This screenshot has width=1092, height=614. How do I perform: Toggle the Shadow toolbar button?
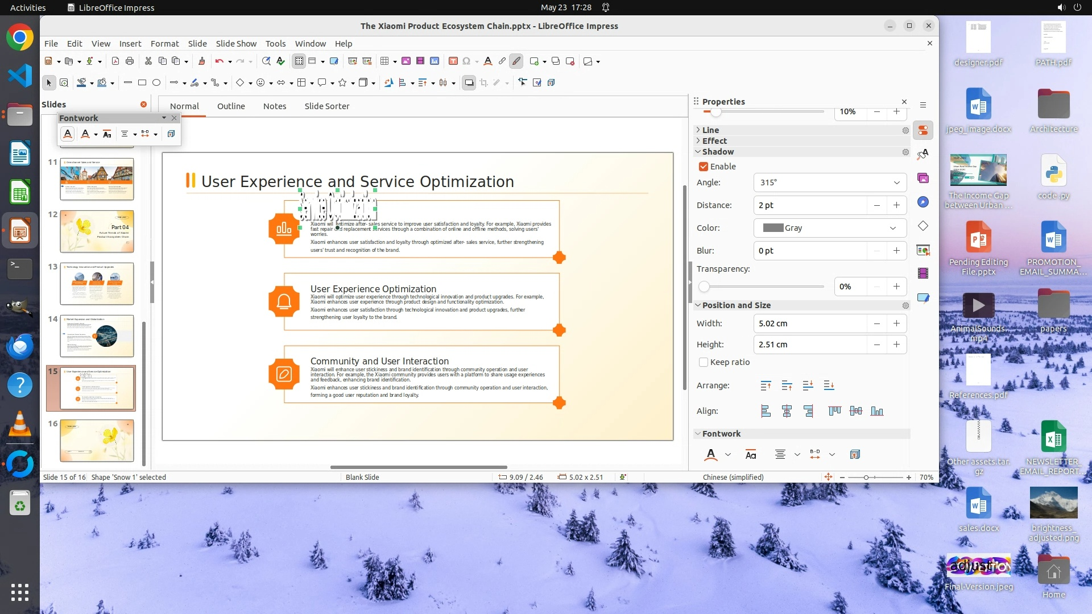[x=469, y=83]
